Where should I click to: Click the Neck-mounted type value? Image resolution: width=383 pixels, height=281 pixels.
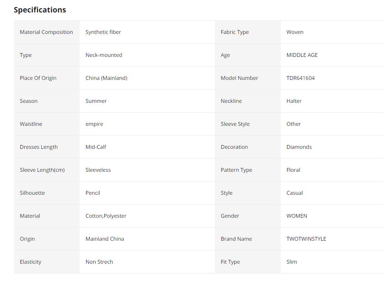point(103,55)
